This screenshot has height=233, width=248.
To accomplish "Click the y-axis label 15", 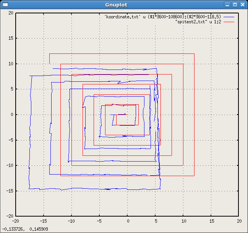I will coord(11,38).
